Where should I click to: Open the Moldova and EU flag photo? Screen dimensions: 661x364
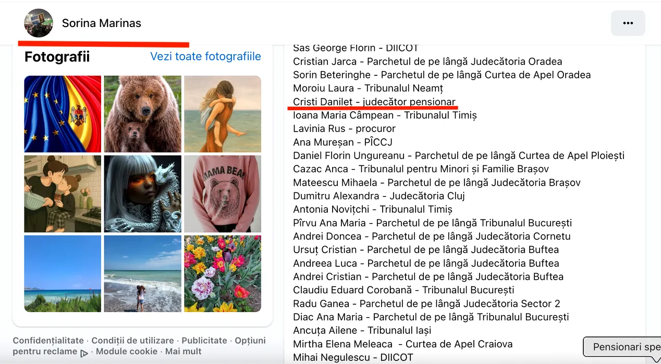click(x=63, y=114)
